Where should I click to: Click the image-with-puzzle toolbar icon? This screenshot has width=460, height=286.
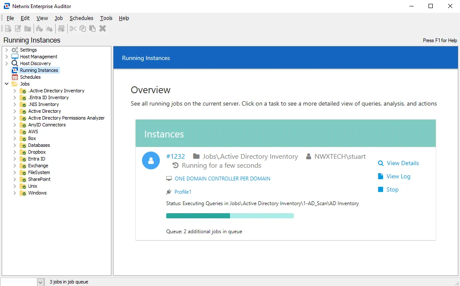[x=49, y=29]
